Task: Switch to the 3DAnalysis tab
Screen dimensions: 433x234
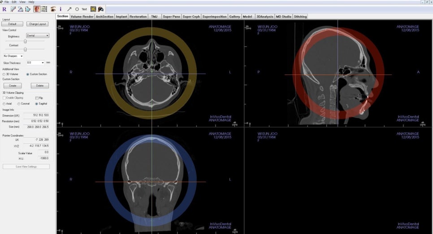Action: pos(265,17)
